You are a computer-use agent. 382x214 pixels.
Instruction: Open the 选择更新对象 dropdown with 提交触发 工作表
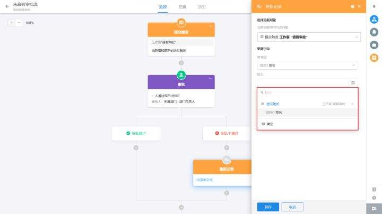pyautogui.click(x=309, y=37)
